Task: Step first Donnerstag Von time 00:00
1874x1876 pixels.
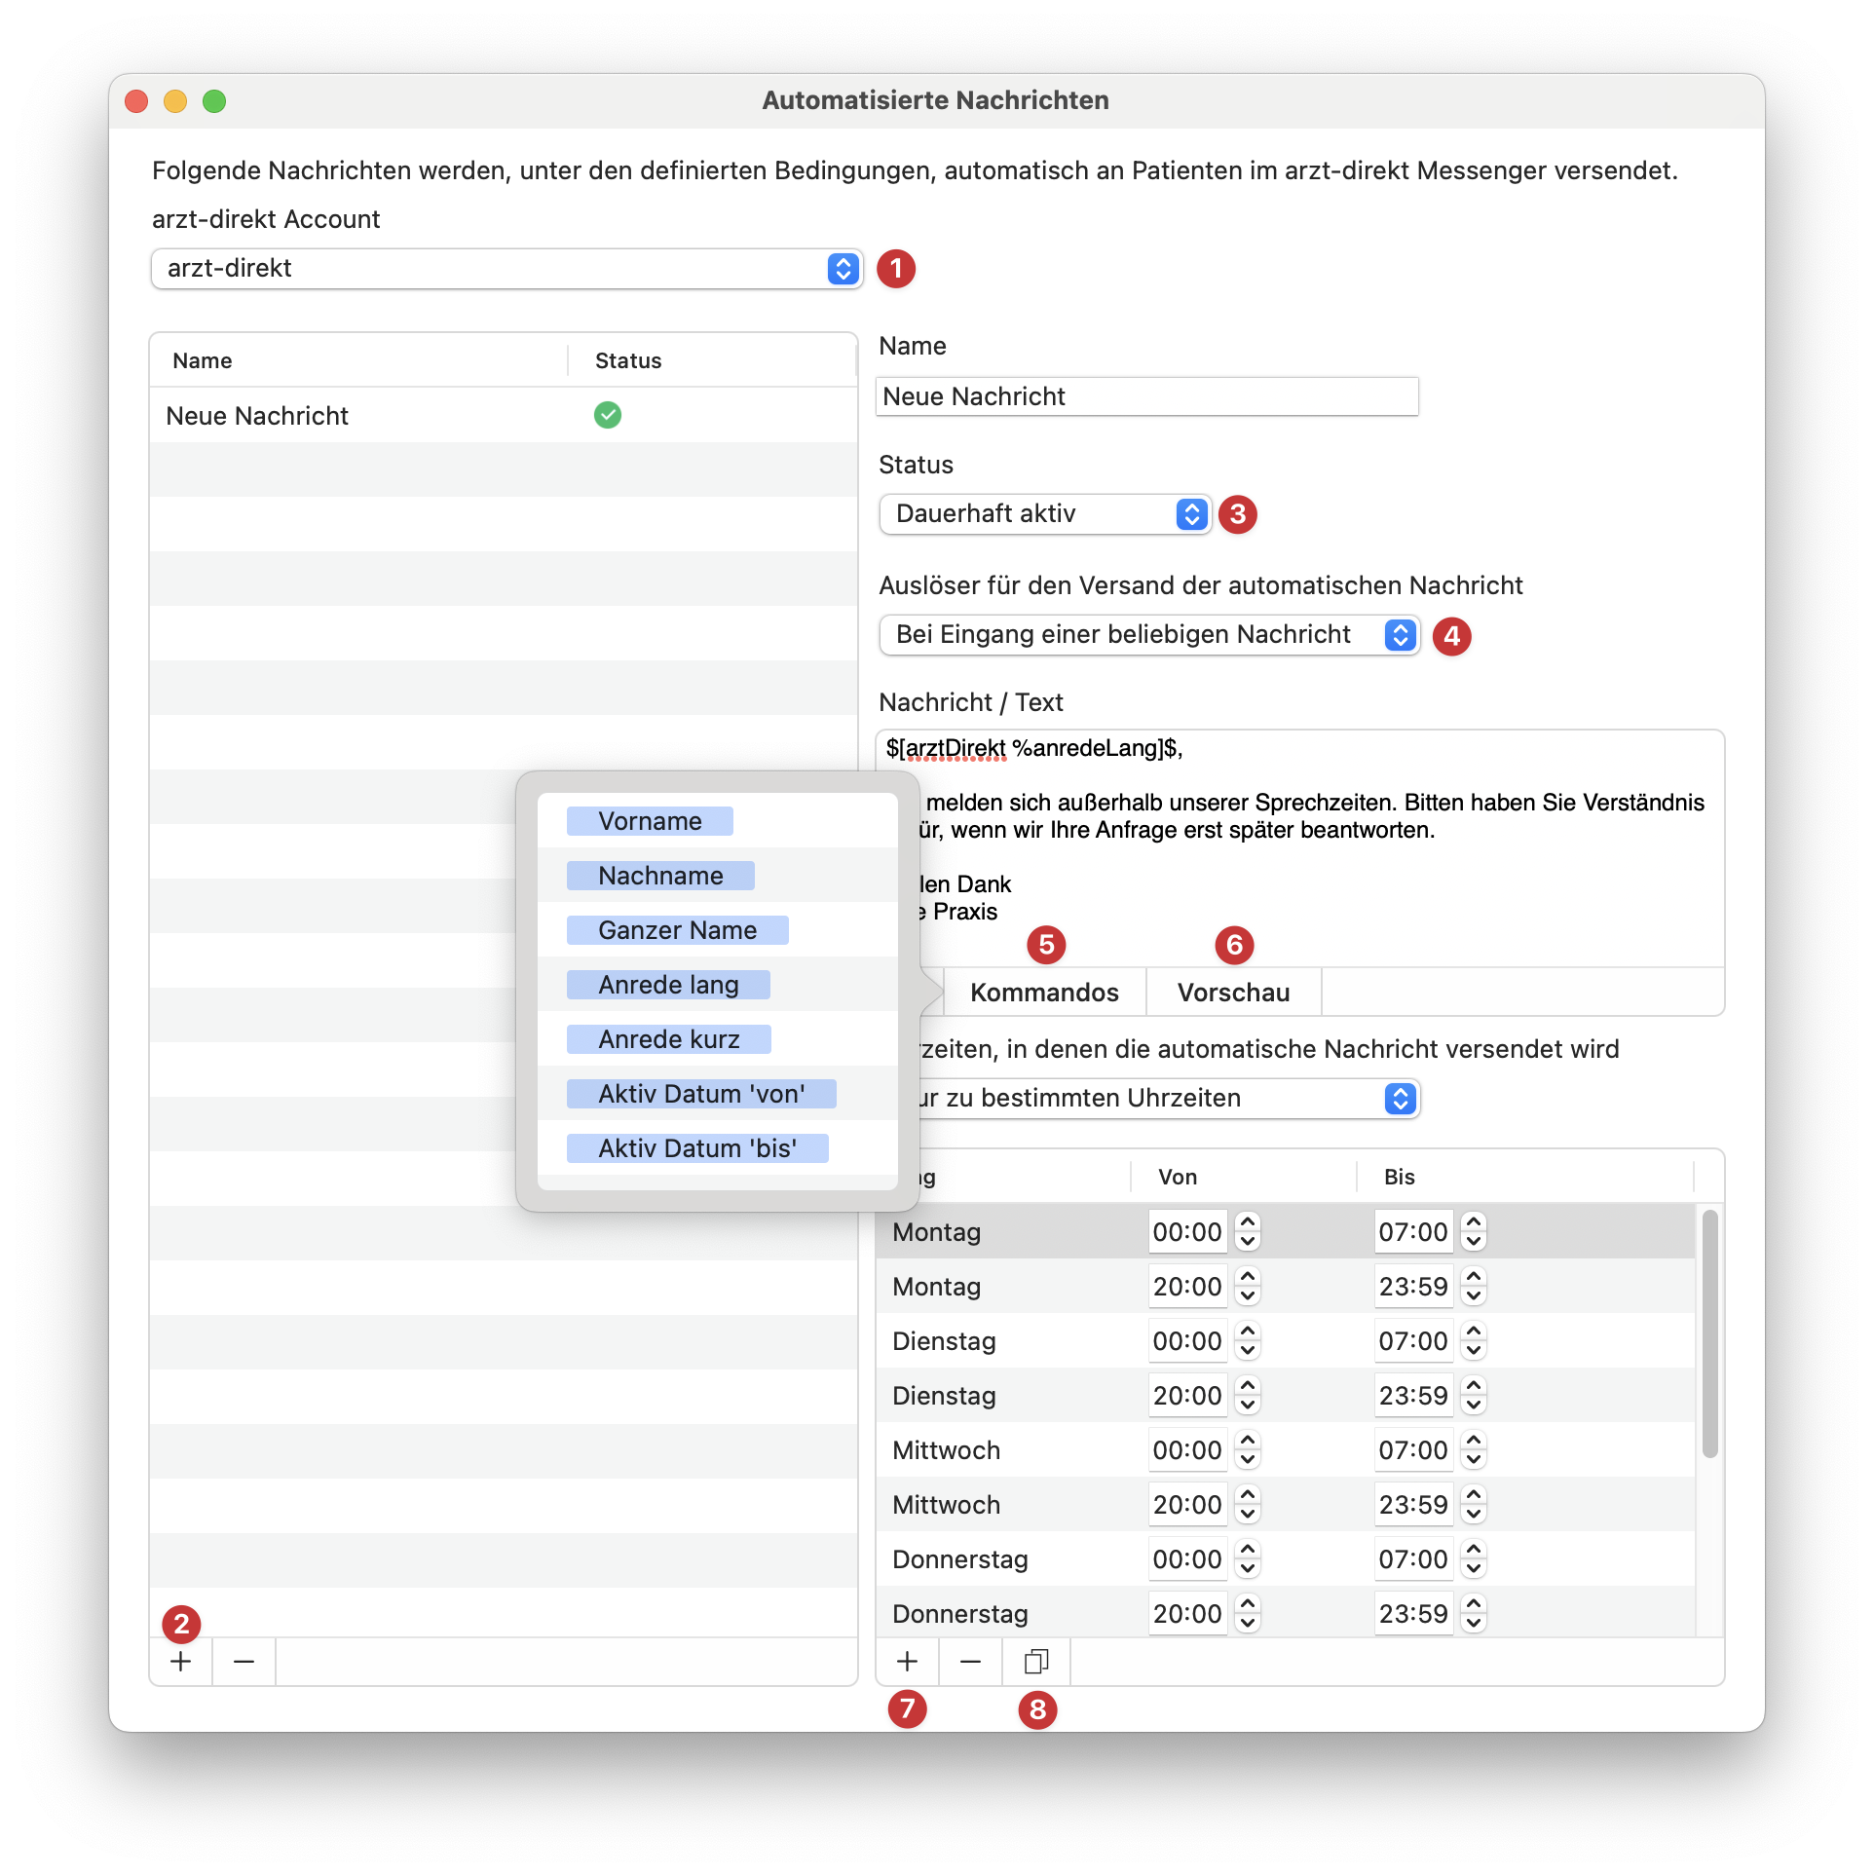Action: point(1248,1559)
